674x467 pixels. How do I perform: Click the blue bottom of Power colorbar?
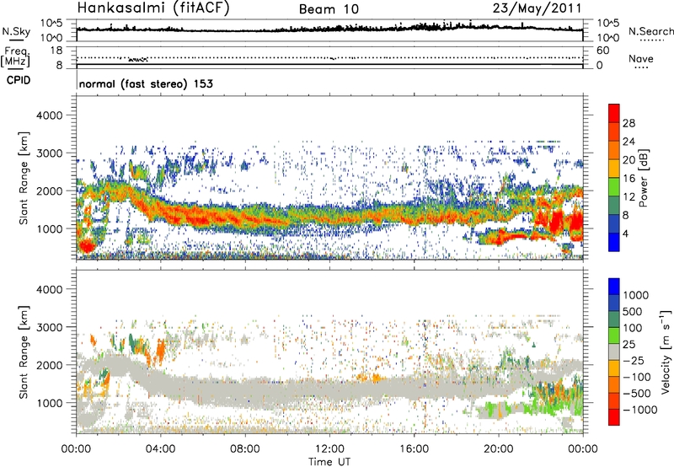[614, 243]
